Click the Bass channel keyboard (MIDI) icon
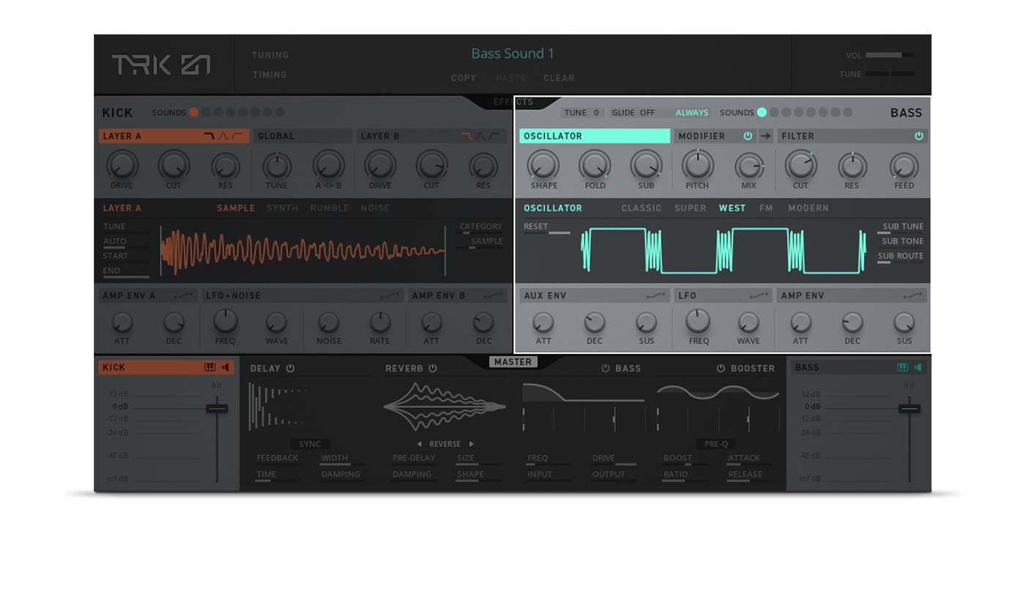This screenshot has width=1026, height=589. 903,368
